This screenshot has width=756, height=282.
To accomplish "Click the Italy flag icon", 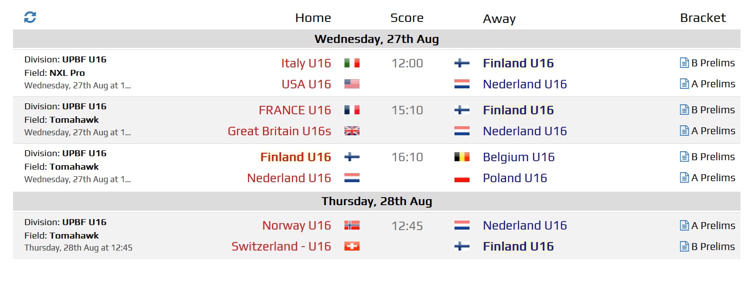I will (352, 63).
